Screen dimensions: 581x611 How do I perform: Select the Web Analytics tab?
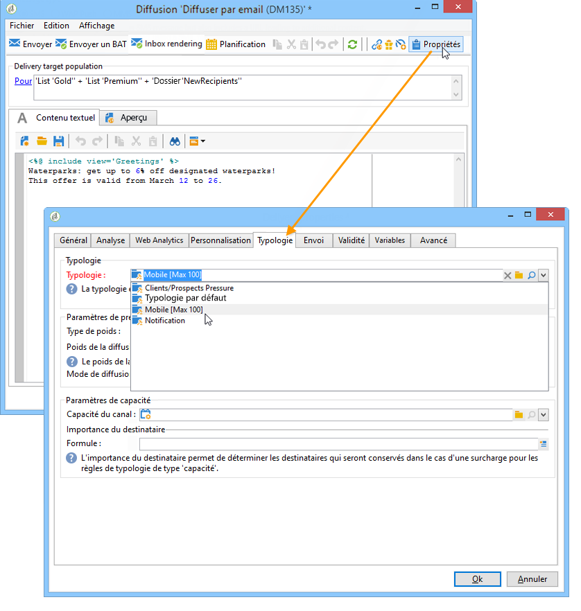(x=159, y=240)
